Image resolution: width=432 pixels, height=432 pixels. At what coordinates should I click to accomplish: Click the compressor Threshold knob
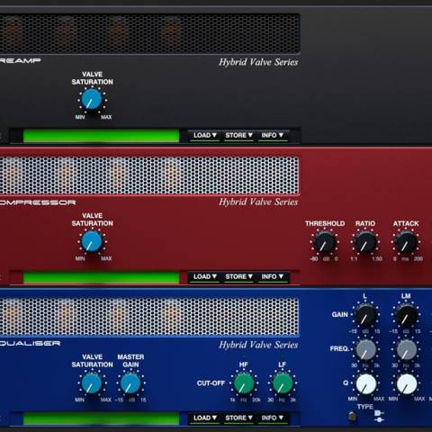[x=325, y=242]
